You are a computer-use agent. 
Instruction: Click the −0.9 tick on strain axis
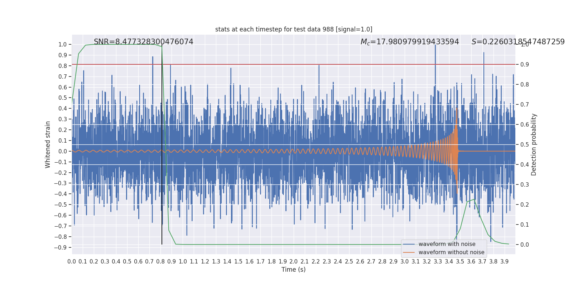pos(61,247)
